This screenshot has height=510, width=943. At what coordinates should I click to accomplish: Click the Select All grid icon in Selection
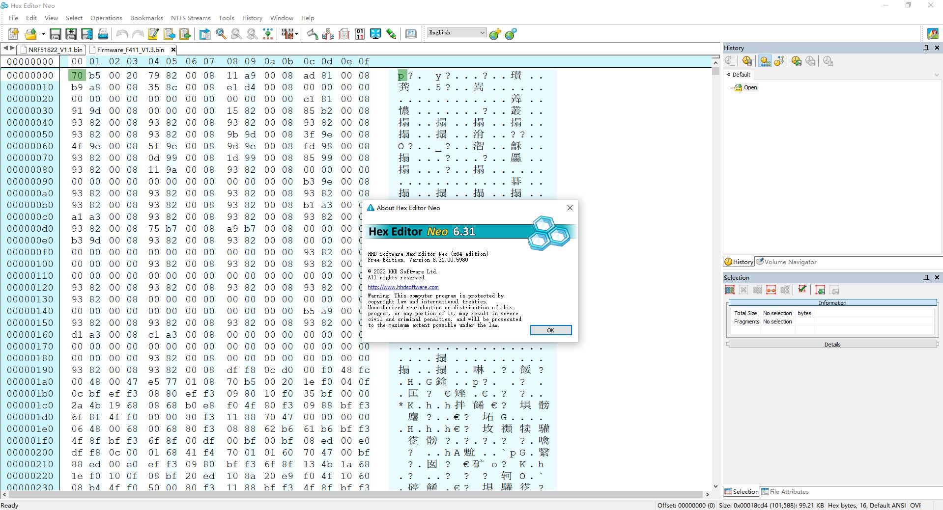coord(730,290)
